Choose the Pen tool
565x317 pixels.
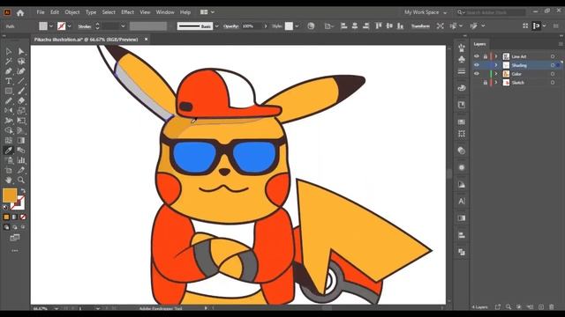[x=9, y=71]
